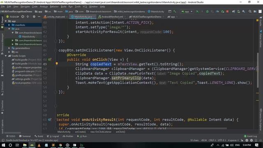Open the Refactor menu
The image size is (263, 148).
[x=54, y=7]
